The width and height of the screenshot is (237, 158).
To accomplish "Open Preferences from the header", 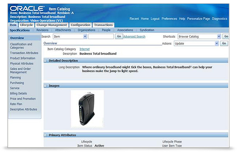I will coord(169,19).
